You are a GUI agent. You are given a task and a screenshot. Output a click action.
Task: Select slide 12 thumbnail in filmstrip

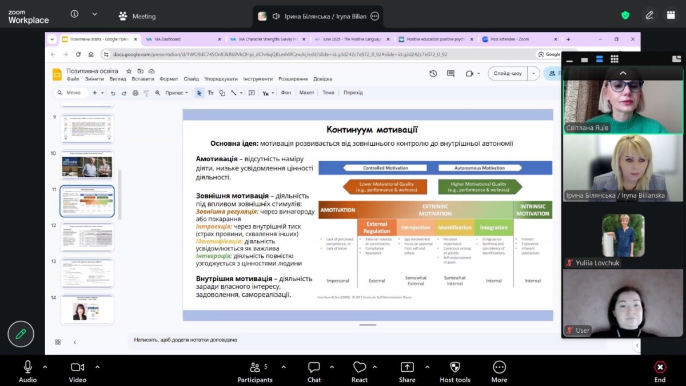click(87, 237)
